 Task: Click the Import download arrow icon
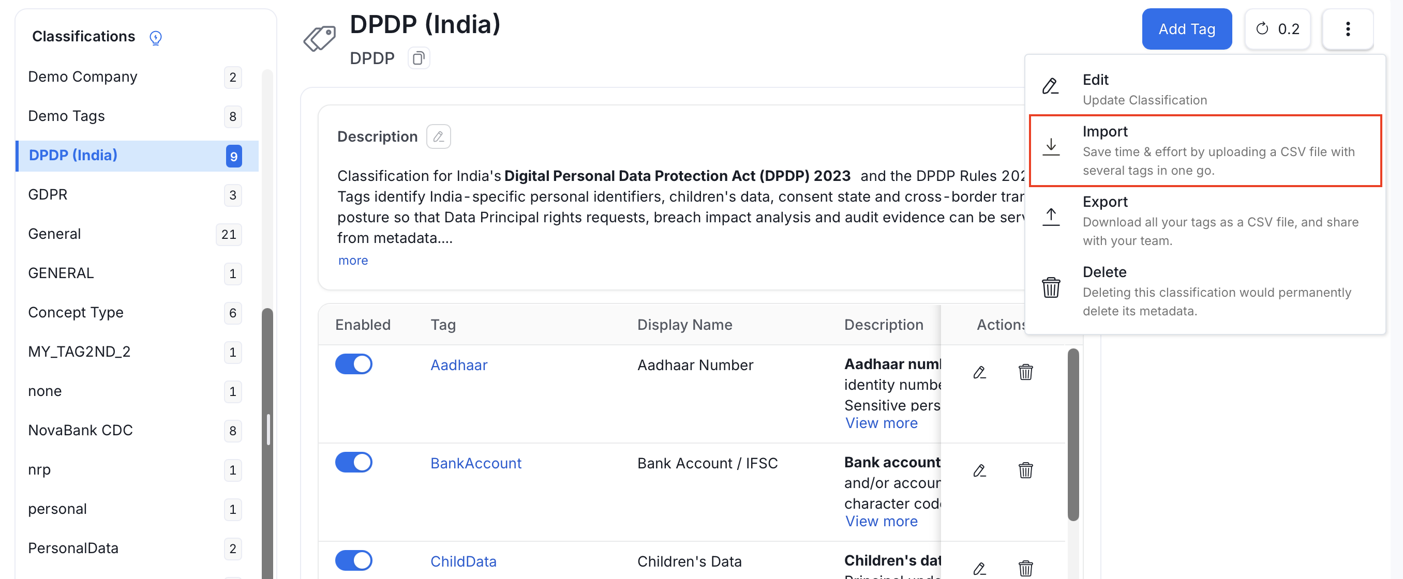point(1051,147)
